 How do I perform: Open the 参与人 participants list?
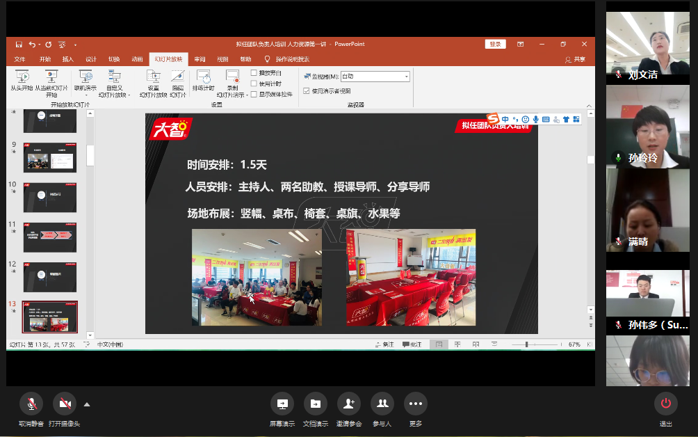382,404
